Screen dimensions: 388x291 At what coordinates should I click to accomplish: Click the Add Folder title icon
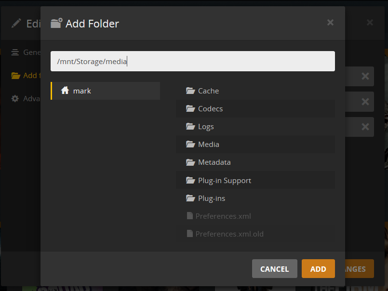click(x=56, y=23)
